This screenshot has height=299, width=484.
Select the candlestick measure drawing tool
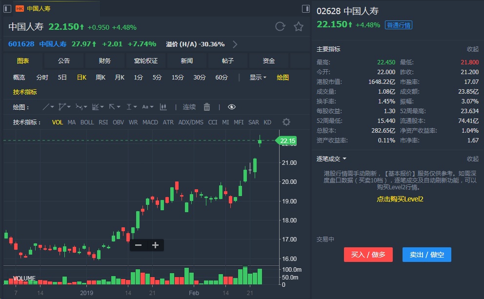(x=163, y=107)
